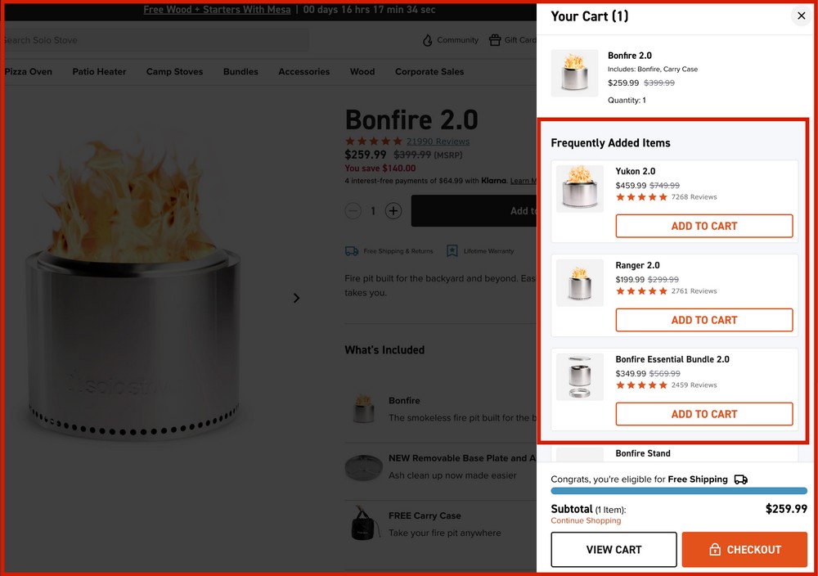Click the free shipping progress bar
Viewport: 818px width, 576px height.
(x=679, y=490)
